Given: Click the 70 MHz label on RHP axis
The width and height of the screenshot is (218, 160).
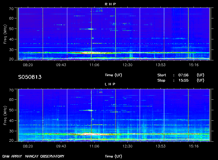Looking at the screenshot, I should [x=11, y=9].
